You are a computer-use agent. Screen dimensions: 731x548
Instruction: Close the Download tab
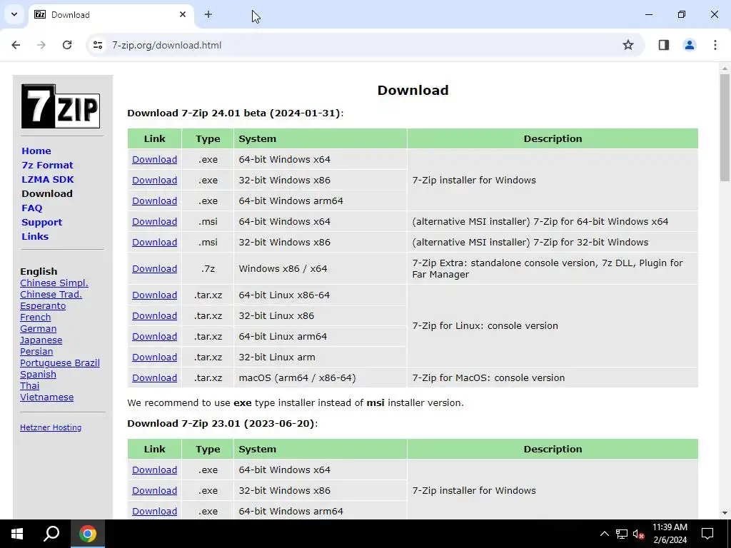[x=183, y=14]
